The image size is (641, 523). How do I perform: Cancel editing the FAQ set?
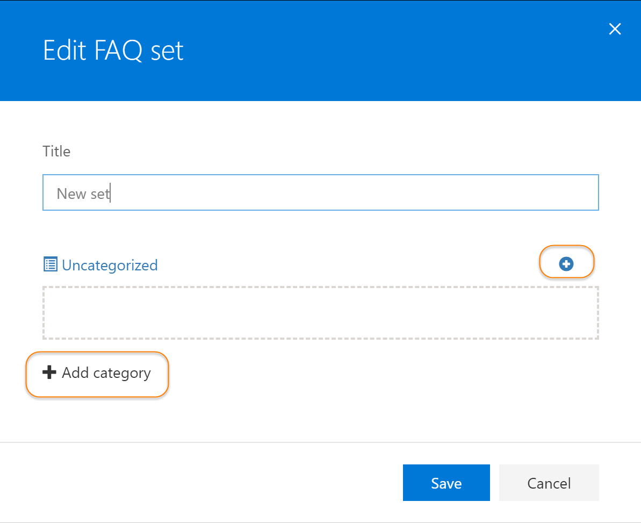pos(549,483)
